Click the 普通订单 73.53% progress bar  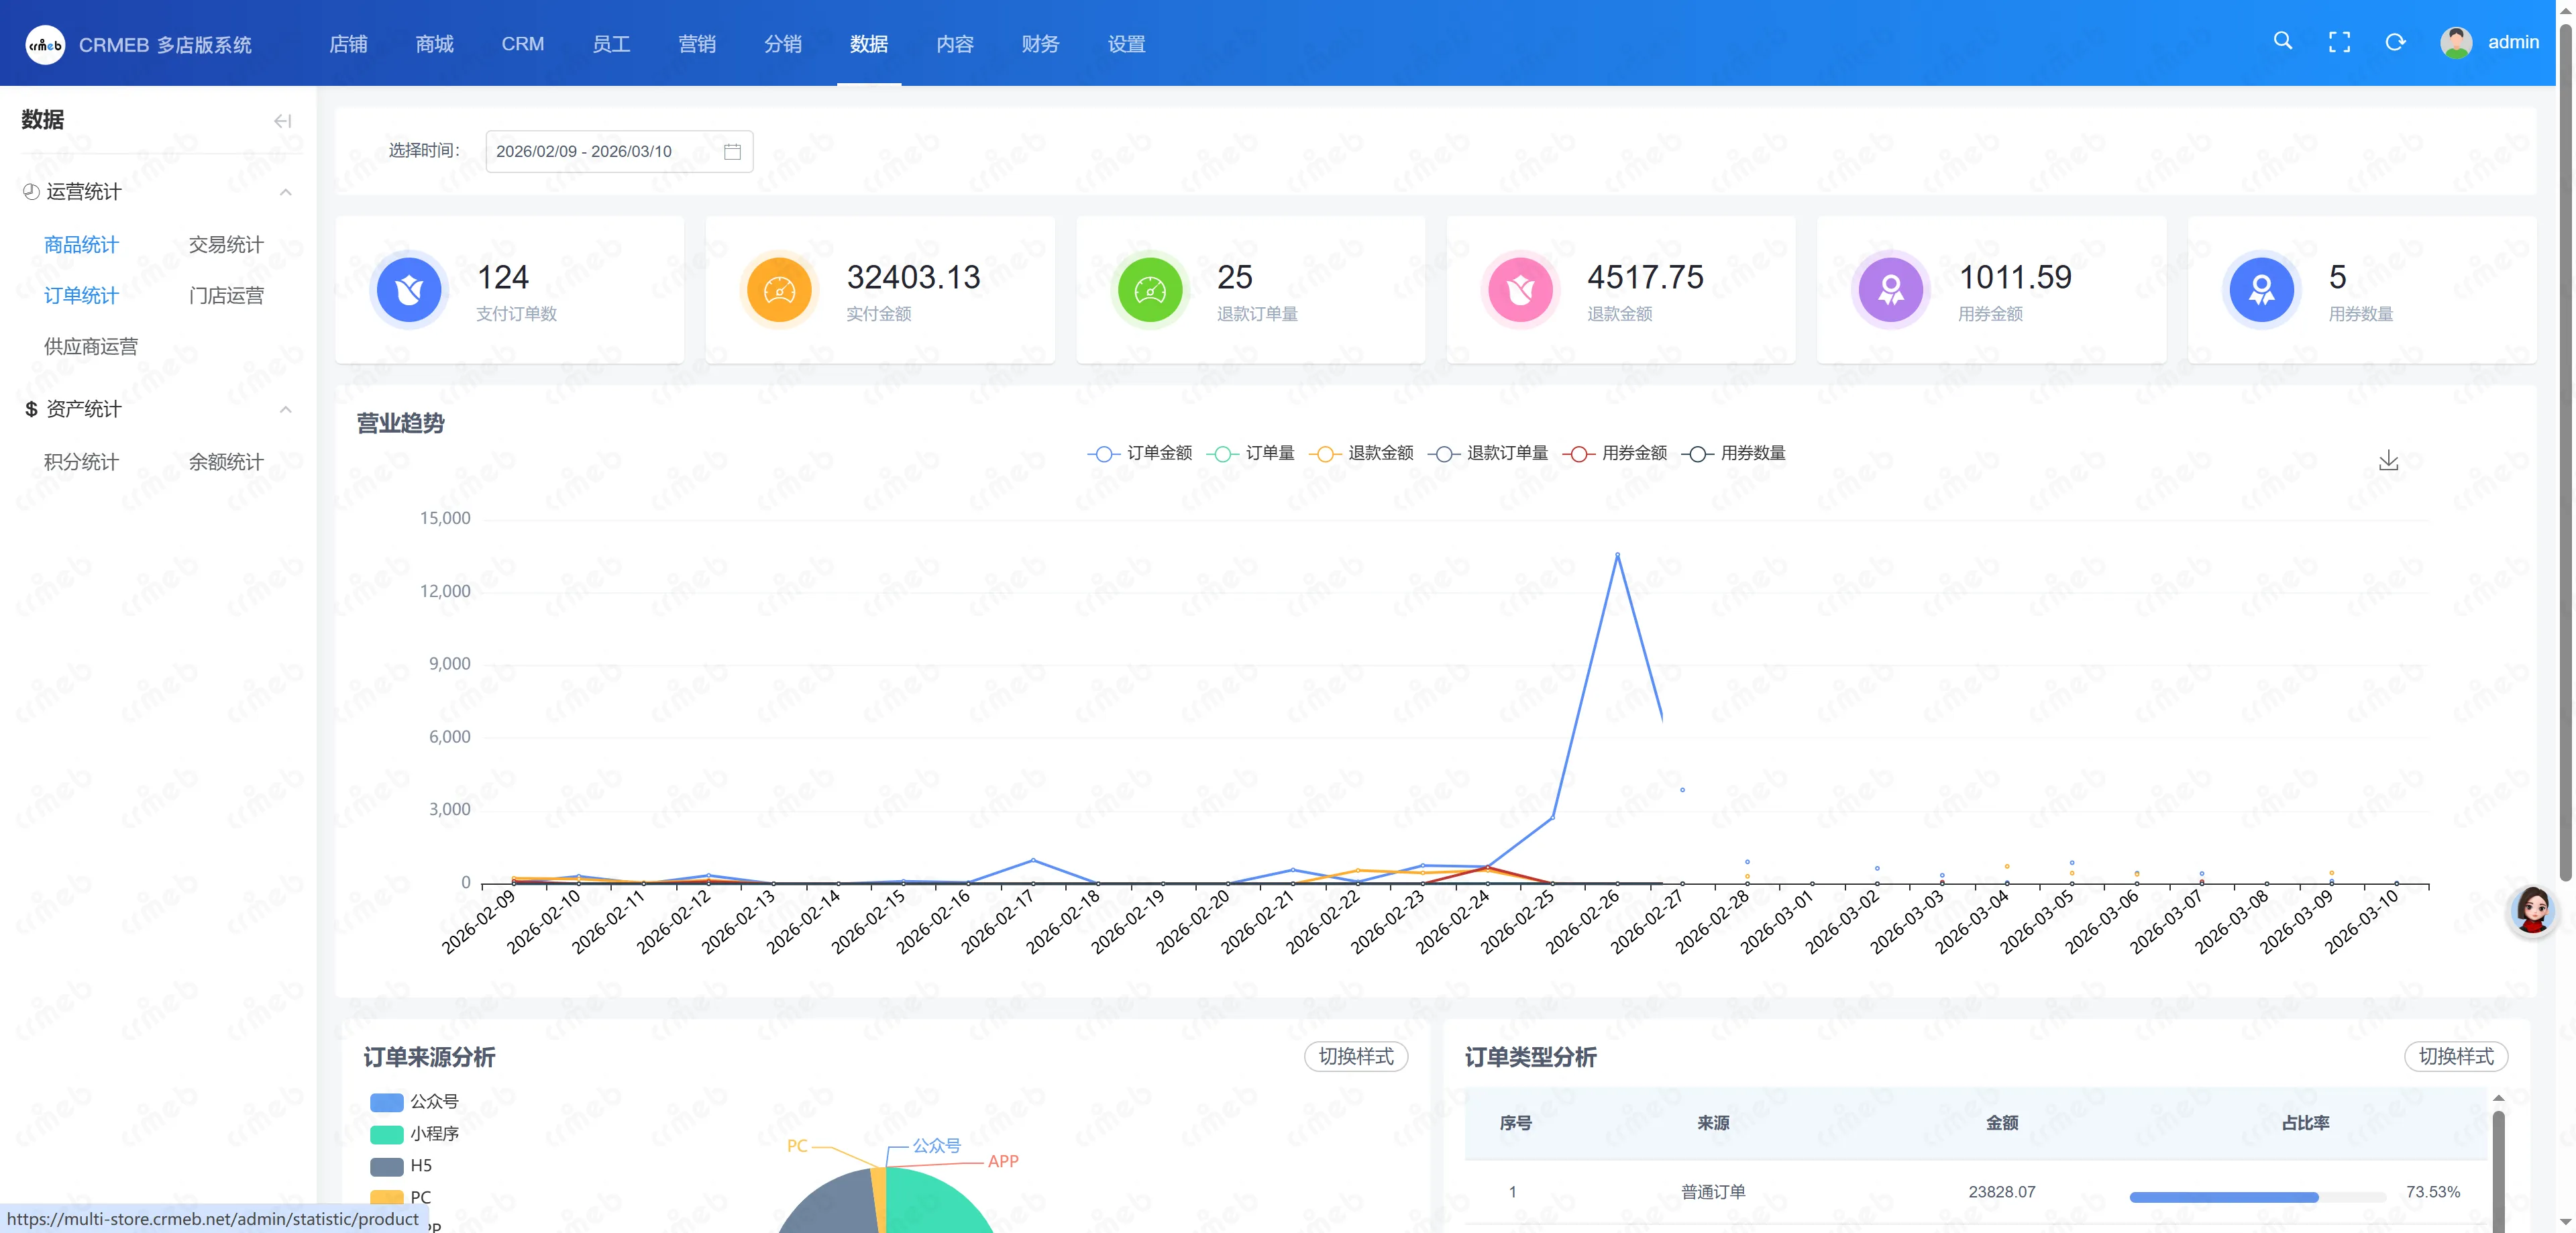[x=2258, y=1196]
